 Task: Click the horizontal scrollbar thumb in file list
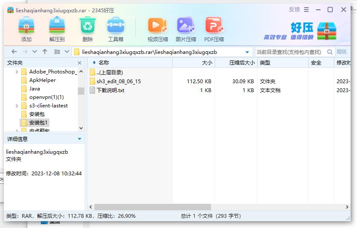point(153,207)
